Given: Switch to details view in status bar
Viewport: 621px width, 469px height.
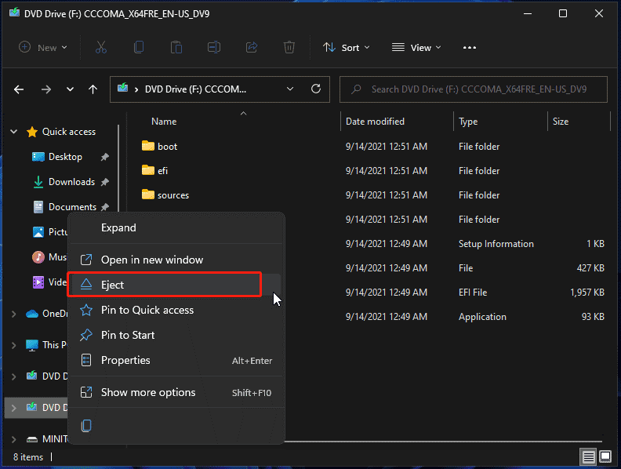Looking at the screenshot, I should 588,456.
